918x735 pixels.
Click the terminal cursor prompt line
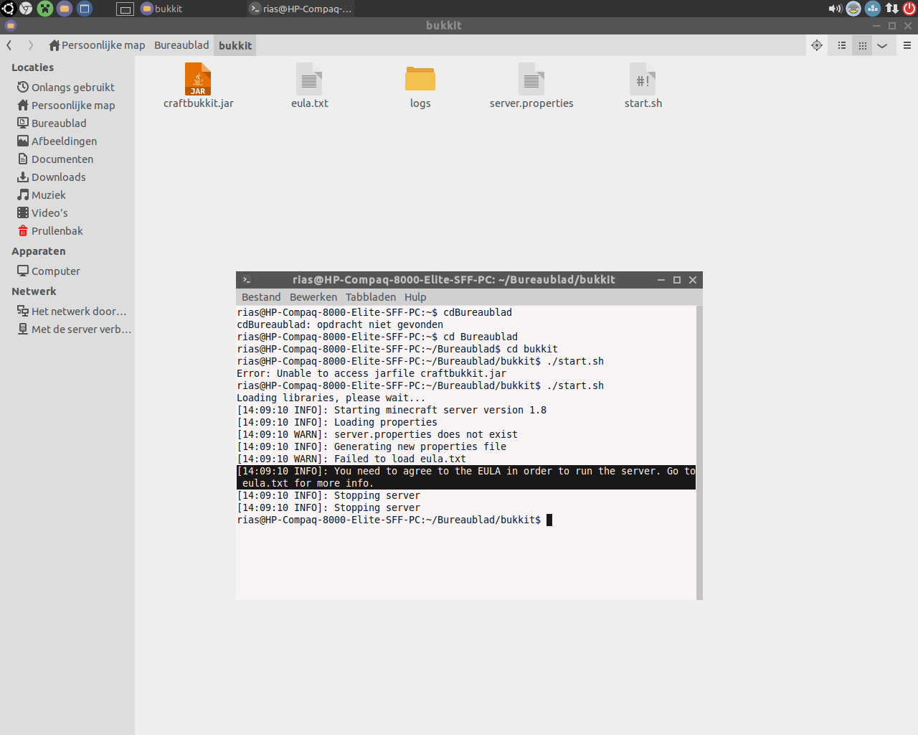pyautogui.click(x=394, y=520)
